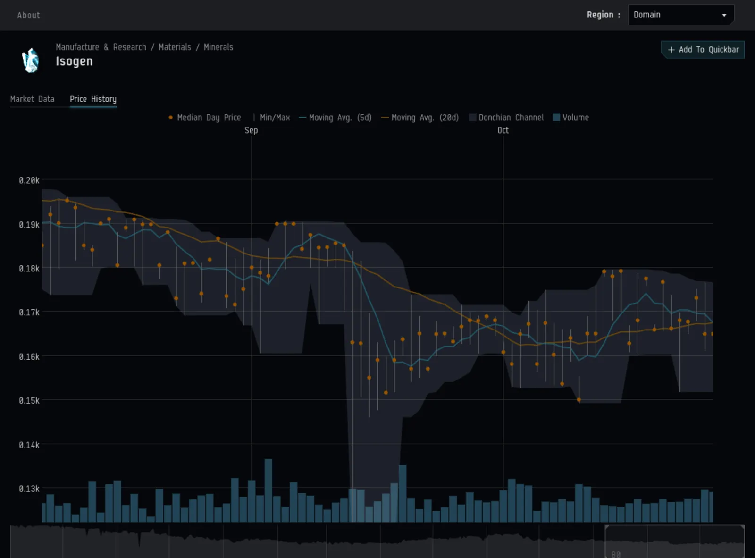Click the Sep month marker label
This screenshot has height=558, width=755.
pyautogui.click(x=251, y=130)
